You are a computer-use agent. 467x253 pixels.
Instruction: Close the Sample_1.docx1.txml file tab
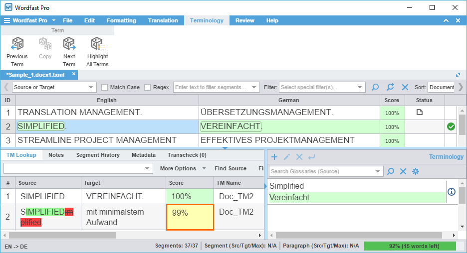coord(74,74)
